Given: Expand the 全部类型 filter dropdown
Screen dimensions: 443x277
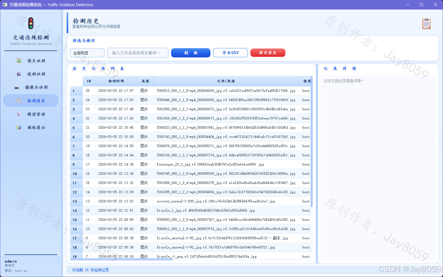Looking at the screenshot, I should pos(87,53).
